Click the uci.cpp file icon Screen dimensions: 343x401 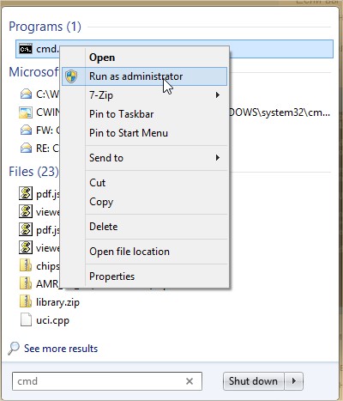click(x=26, y=320)
